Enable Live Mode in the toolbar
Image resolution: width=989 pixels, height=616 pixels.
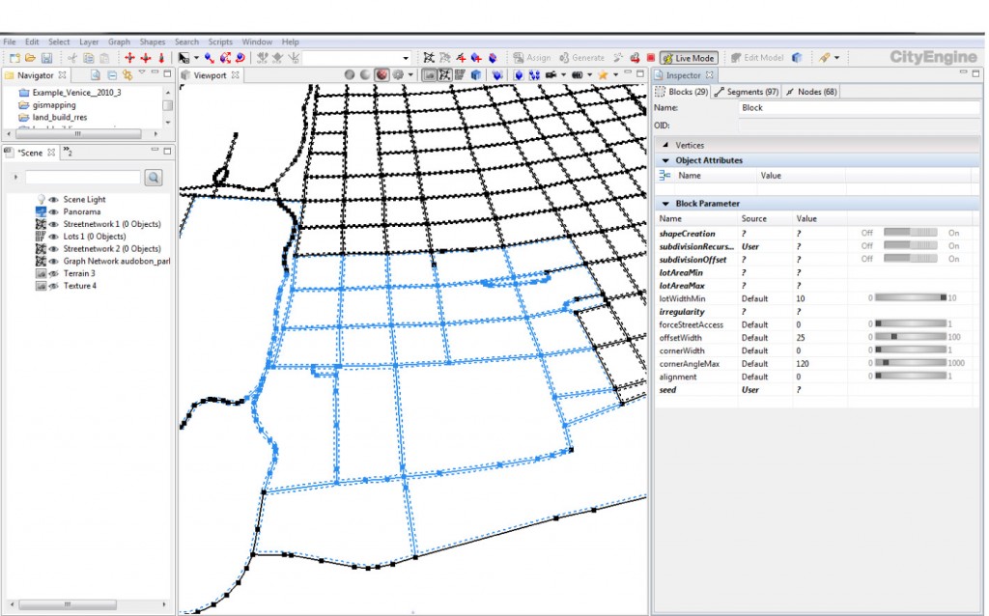tap(688, 57)
